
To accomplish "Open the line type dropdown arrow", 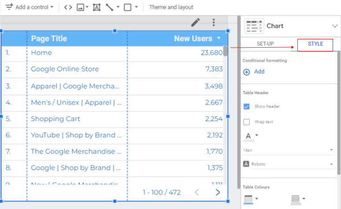I will [x=118, y=7].
